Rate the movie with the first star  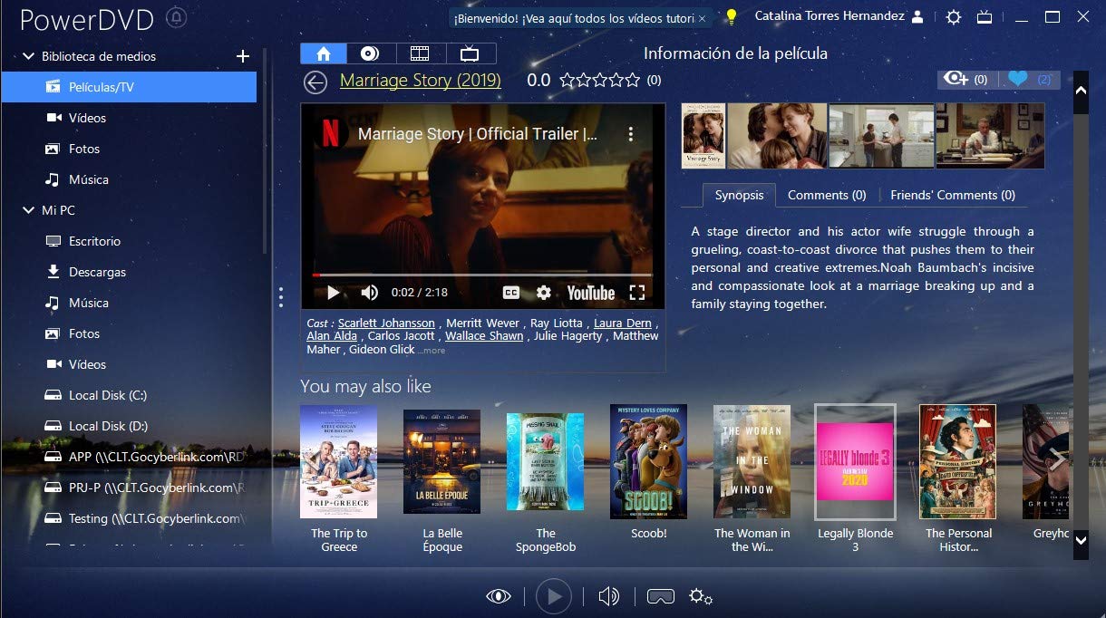coord(568,80)
